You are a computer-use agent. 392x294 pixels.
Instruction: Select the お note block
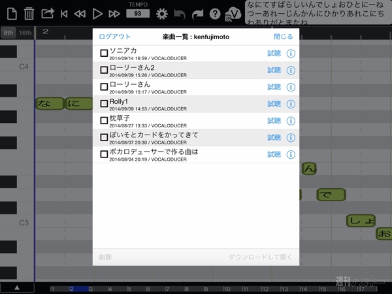click(x=384, y=234)
